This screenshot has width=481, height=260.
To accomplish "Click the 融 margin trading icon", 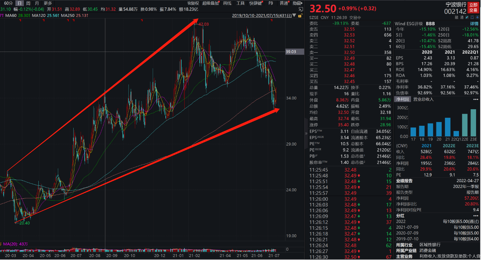I will click(x=456, y=18).
